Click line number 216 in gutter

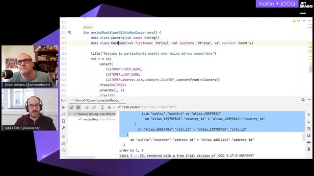pyautogui.click(x=64, y=43)
